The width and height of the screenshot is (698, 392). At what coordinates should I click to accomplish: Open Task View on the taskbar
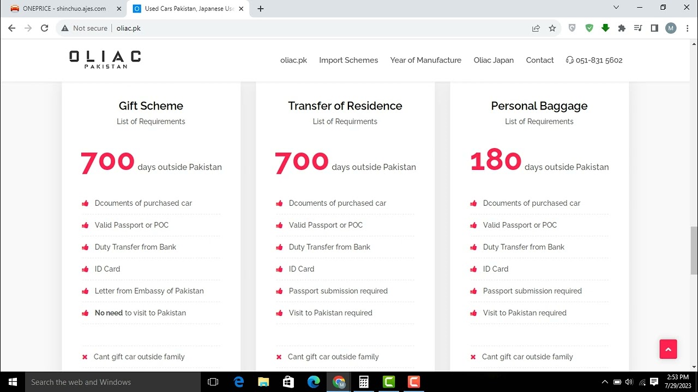click(213, 382)
